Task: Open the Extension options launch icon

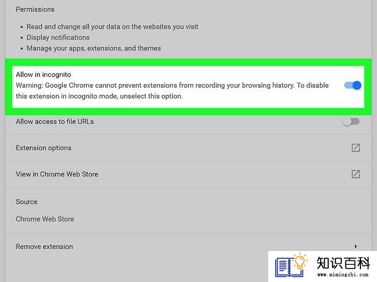Action: click(356, 147)
